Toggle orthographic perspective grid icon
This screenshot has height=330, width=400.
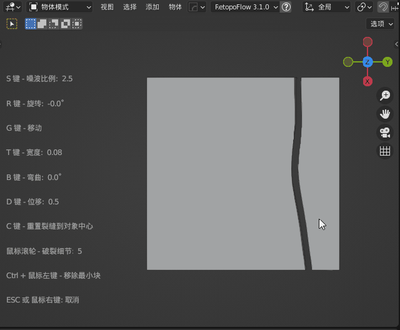click(x=385, y=151)
